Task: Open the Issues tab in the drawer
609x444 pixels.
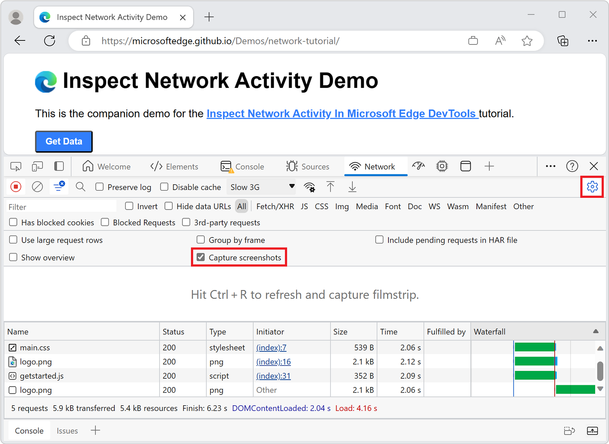Action: pos(67,431)
